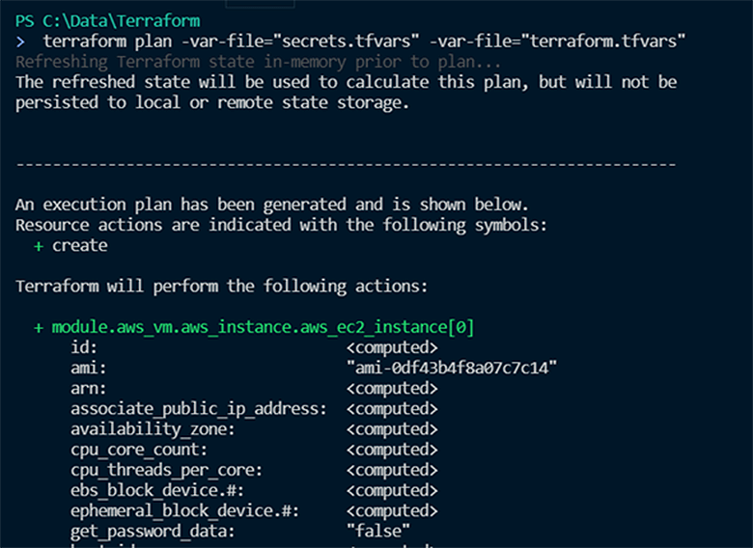
Task: Click the "PS C:\Data\Terraform" prompt path
Action: tap(94, 21)
